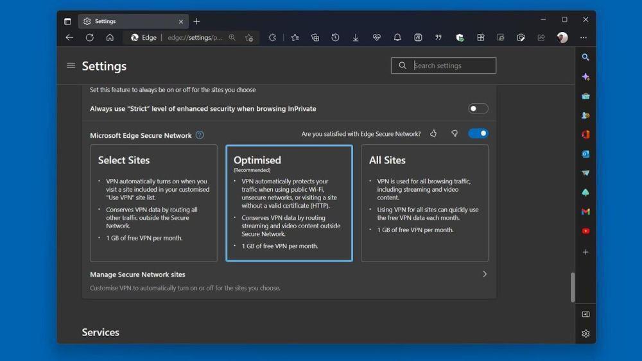
Task: Open browsing History clock icon
Action: [335, 38]
